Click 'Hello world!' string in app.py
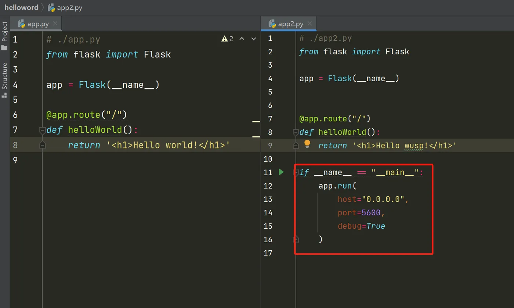The width and height of the screenshot is (514, 308). tap(166, 145)
